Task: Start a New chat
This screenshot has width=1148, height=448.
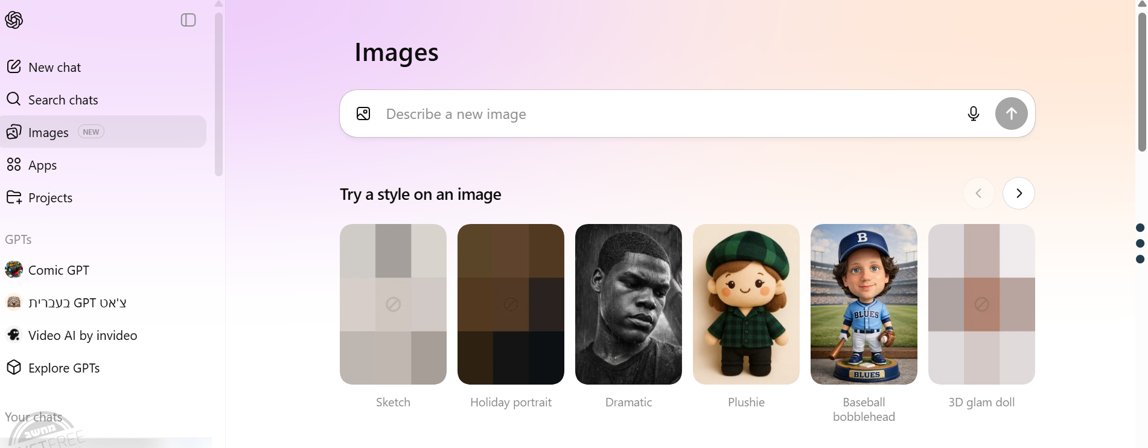Action: [x=54, y=67]
